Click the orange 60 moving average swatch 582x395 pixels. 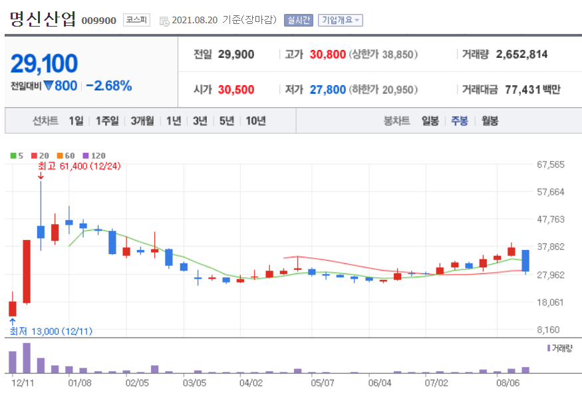coord(60,156)
